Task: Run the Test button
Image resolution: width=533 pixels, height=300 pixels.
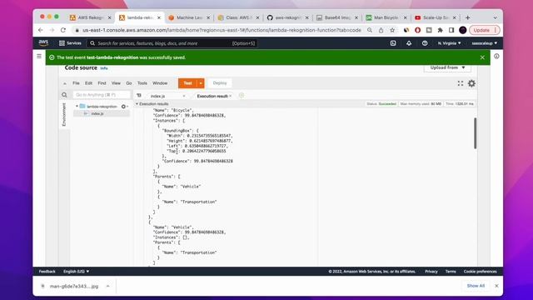Action: click(187, 83)
